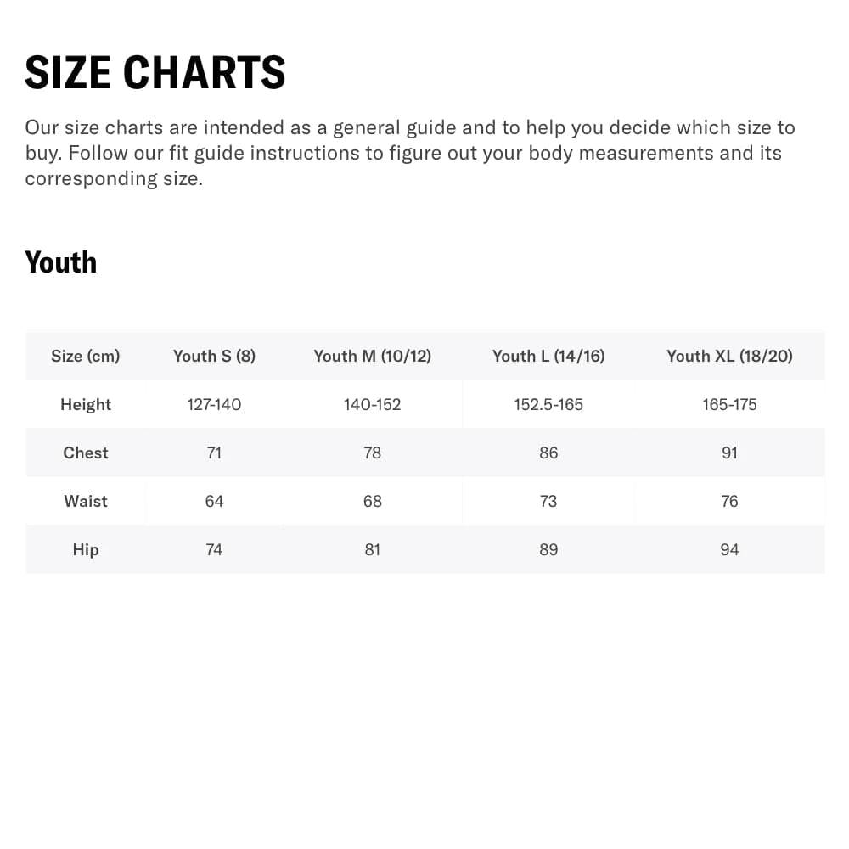Click hip value 94 for Youth XL

(x=729, y=549)
